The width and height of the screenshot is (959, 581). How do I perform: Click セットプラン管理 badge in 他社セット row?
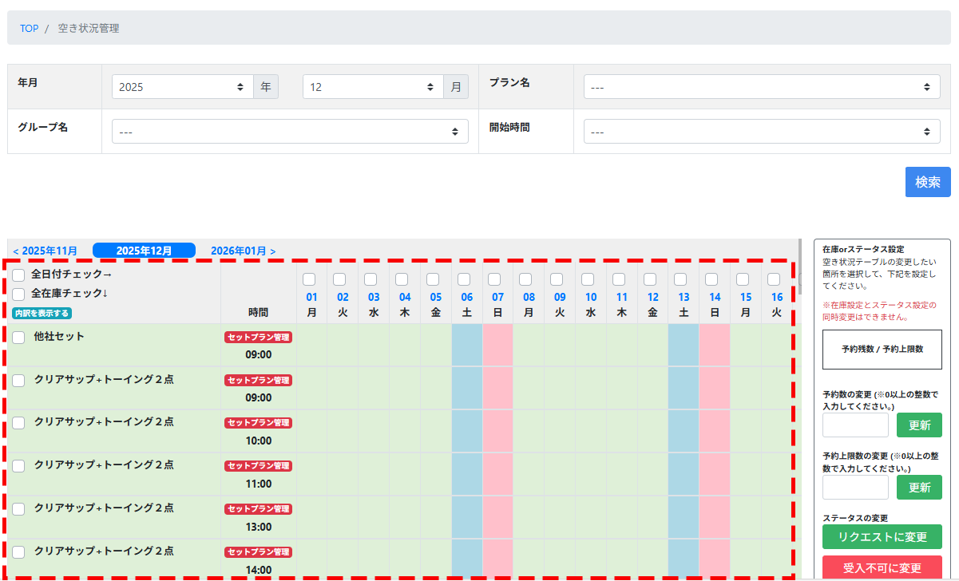[x=259, y=337]
